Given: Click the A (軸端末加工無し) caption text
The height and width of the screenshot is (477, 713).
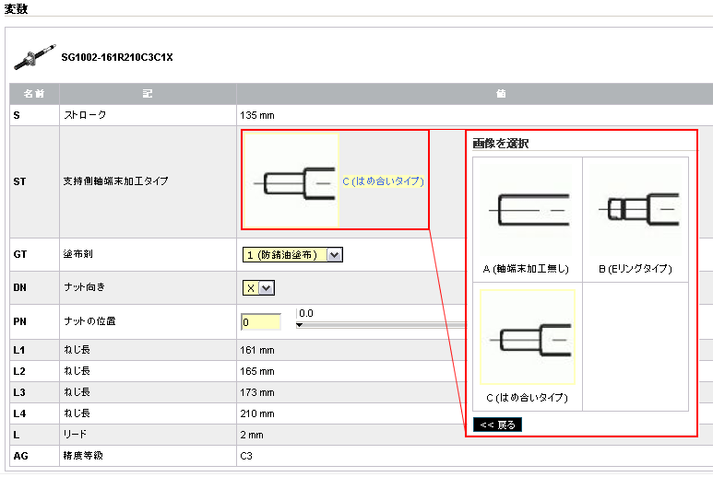Looking at the screenshot, I should coord(526,270).
